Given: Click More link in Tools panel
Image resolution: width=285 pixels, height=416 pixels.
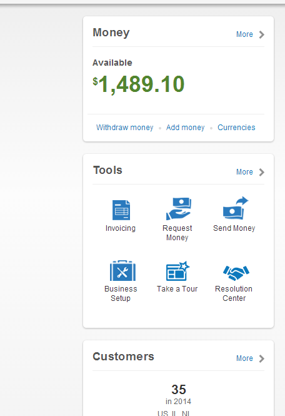Looking at the screenshot, I should tap(244, 172).
